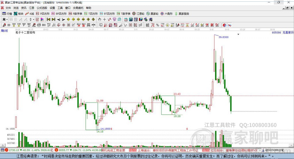Click the blue infinity loop icon
Viewport: 294px width, 159px height.
[229, 25]
